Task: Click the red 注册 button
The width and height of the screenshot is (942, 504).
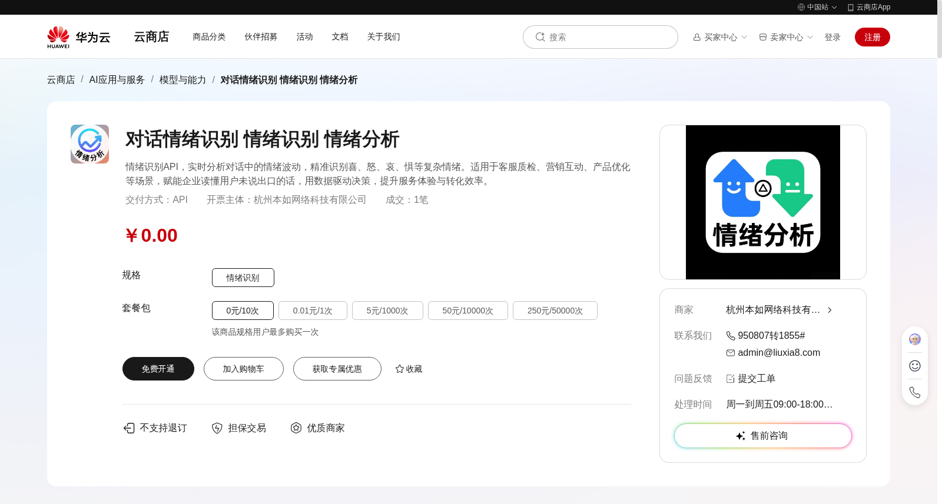Action: [x=873, y=37]
